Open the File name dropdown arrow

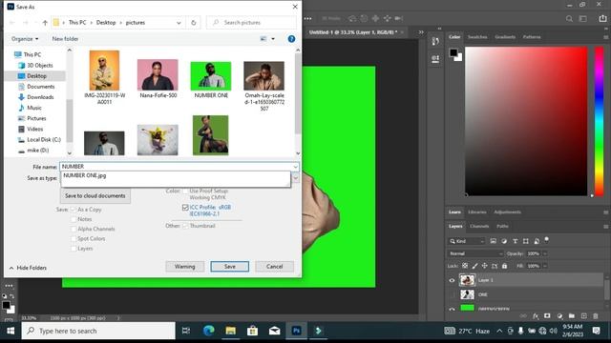(x=295, y=167)
